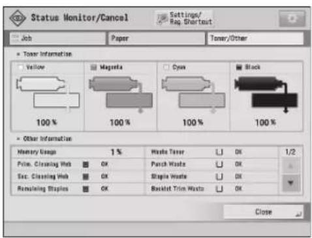
Task: Click the Waste Toner container icon
Action: click(219, 152)
